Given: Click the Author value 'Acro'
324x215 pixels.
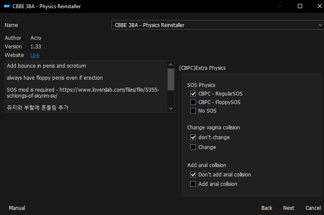Looking at the screenshot, I should pos(36,38).
